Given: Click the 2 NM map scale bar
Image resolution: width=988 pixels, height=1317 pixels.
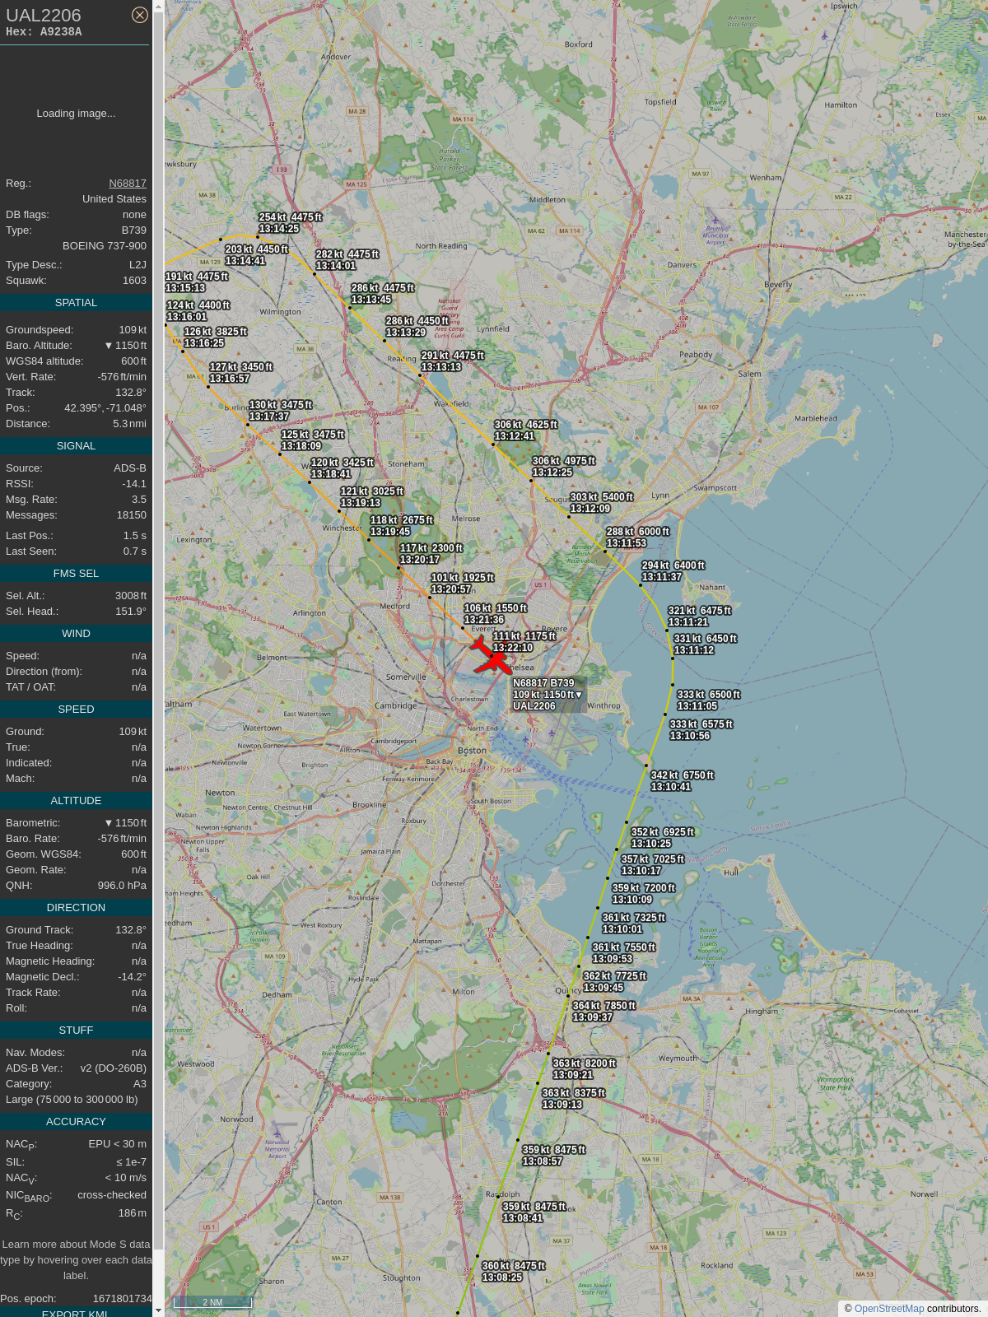Looking at the screenshot, I should point(212,1302).
